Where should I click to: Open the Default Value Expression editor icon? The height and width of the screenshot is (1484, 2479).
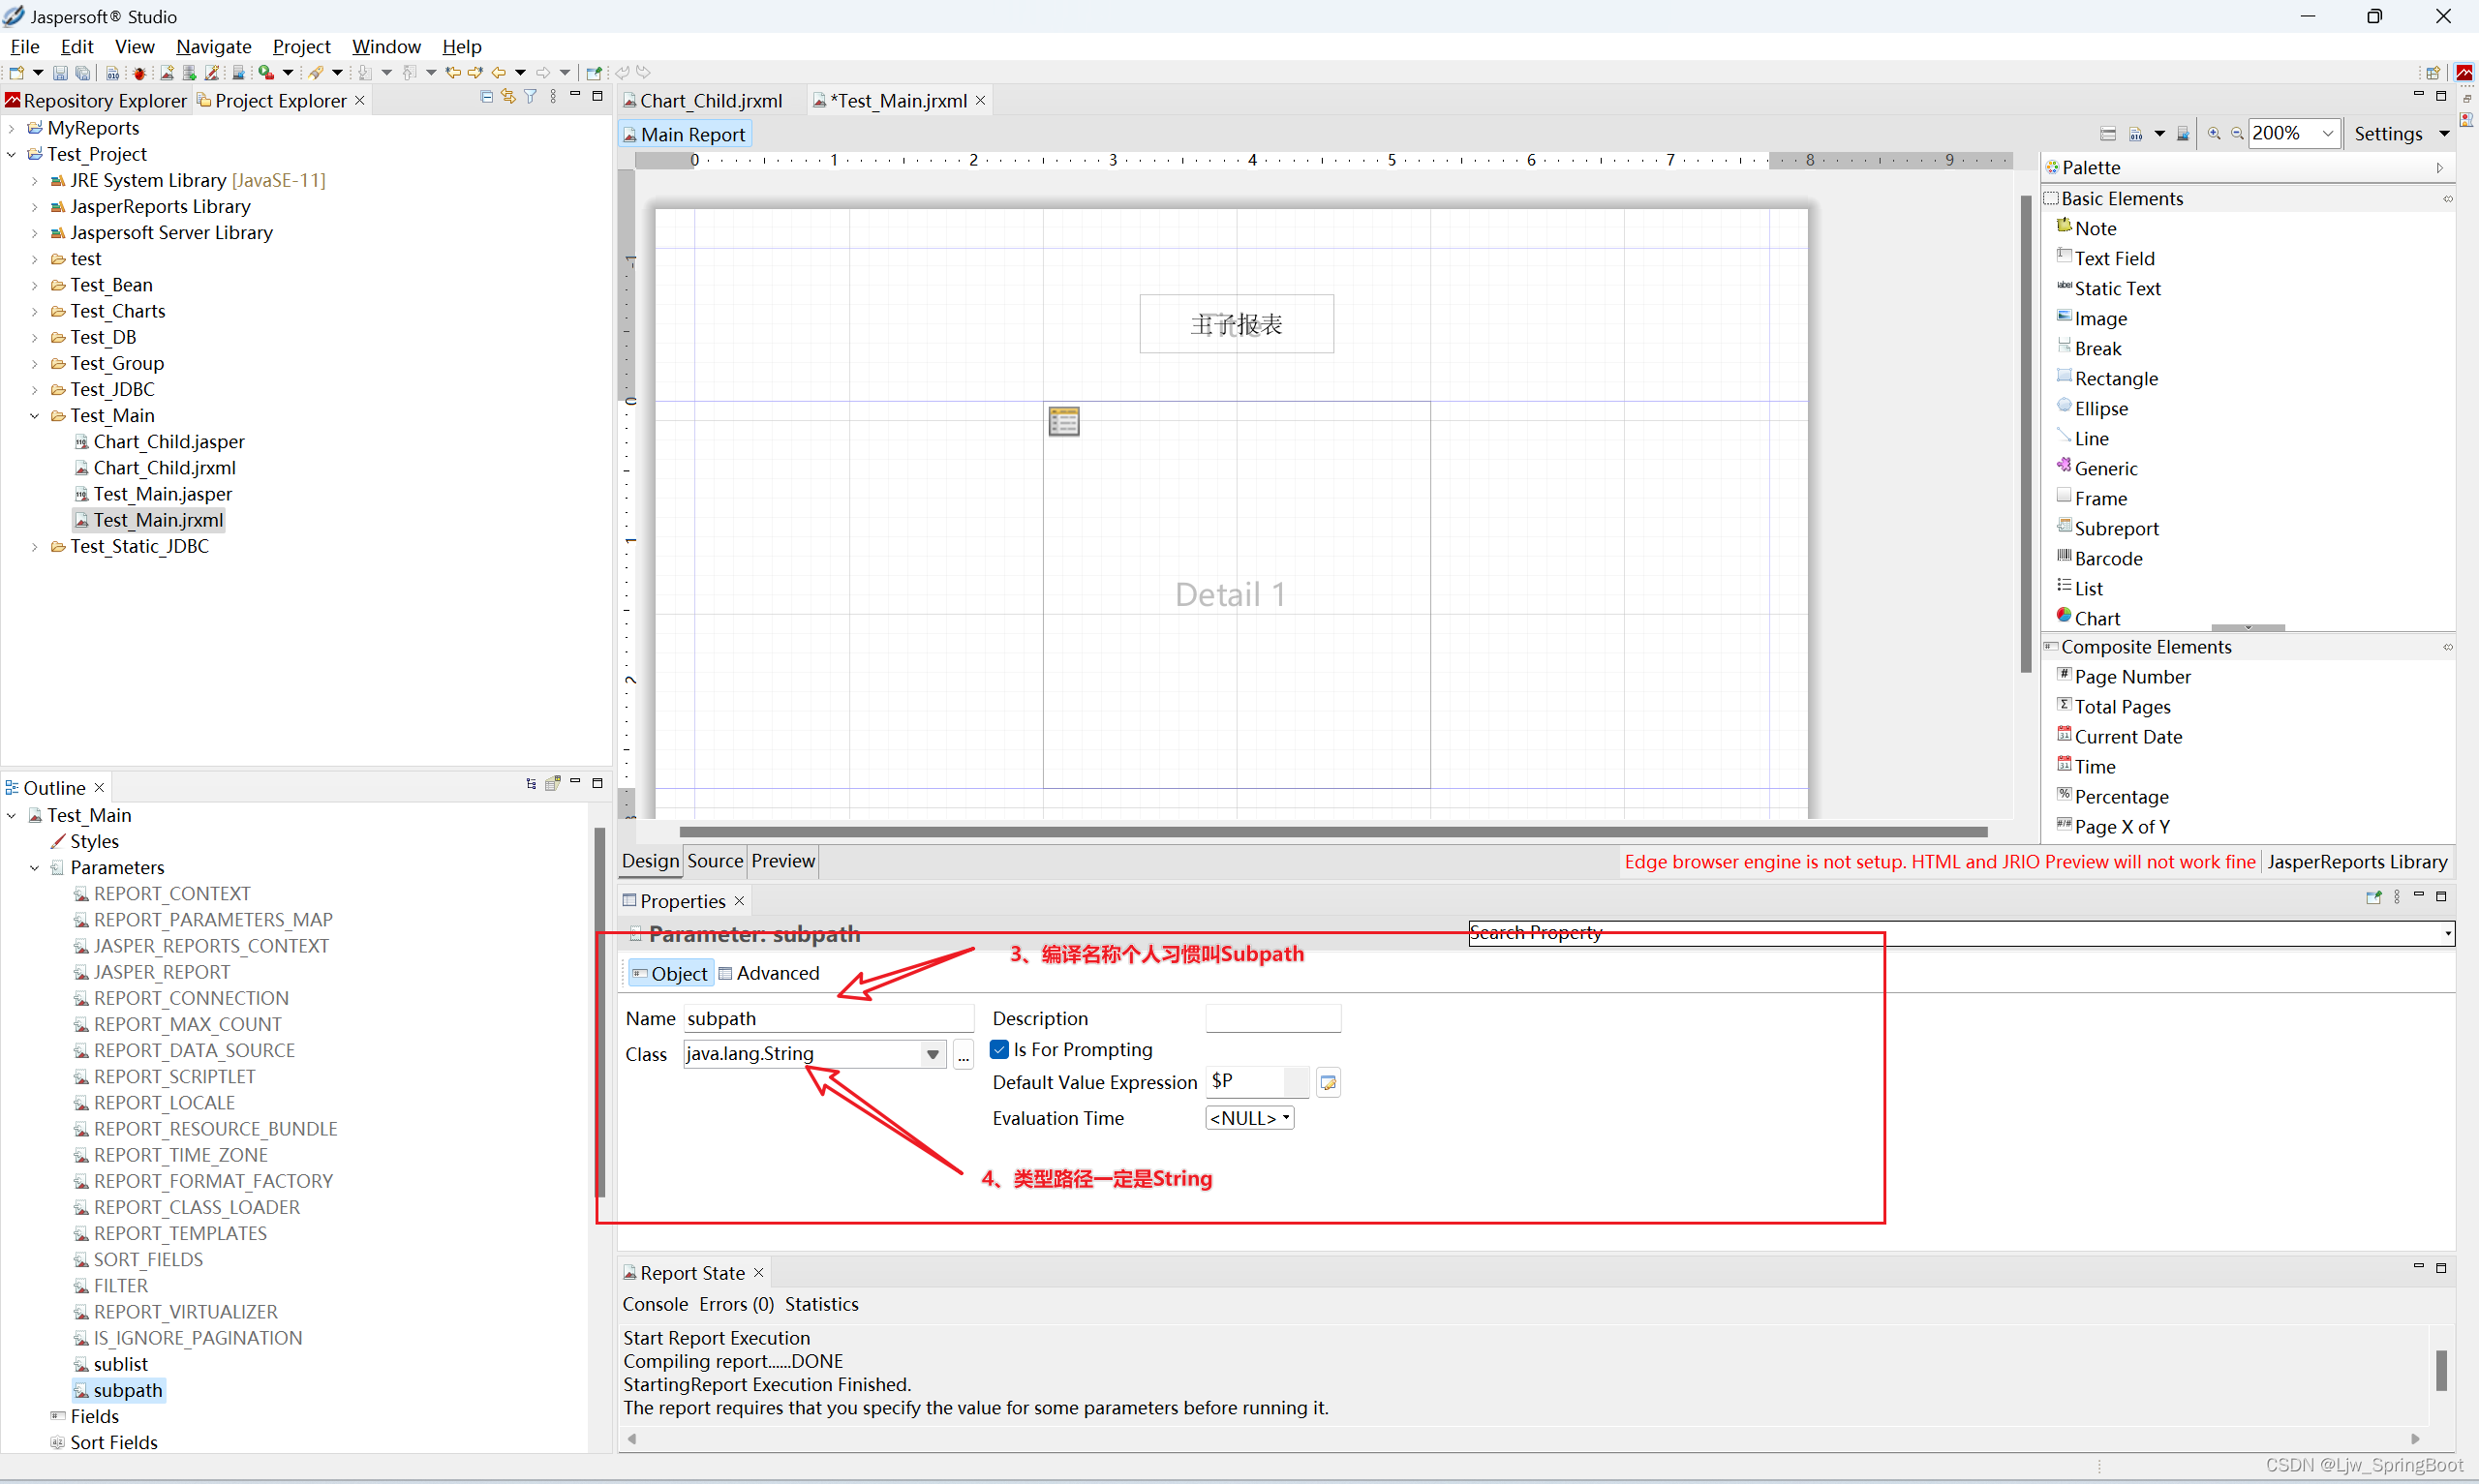[1328, 1082]
